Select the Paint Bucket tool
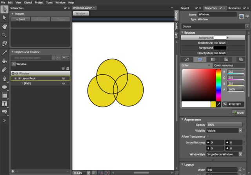The image size is (251, 175). coord(4,61)
